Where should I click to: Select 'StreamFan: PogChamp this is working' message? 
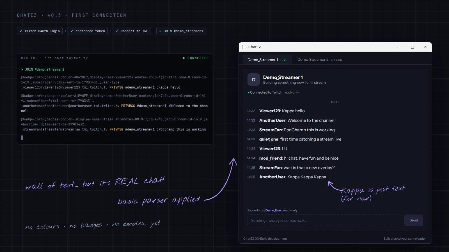pyautogui.click(x=297, y=130)
